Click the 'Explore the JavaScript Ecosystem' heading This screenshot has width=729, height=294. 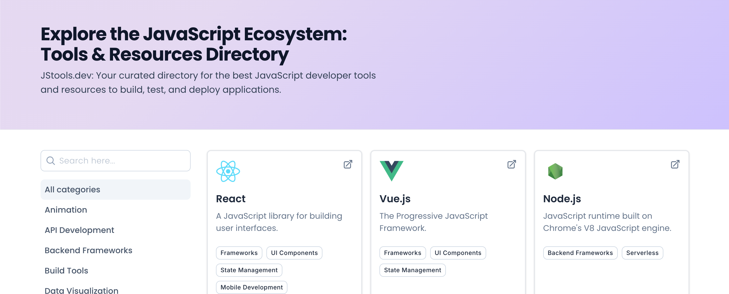194,44
